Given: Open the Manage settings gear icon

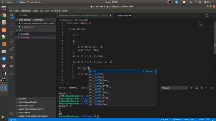Looking at the screenshot, I should [11, 113].
